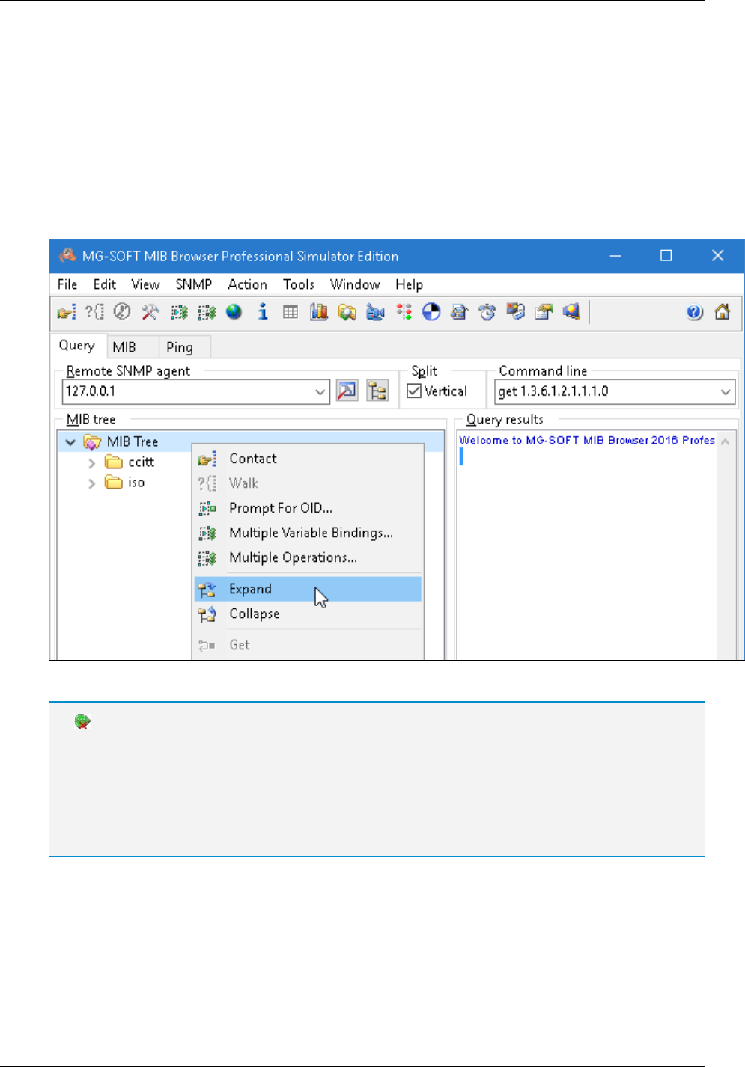Click the Multiple Operations toolbar icon
Viewport: 745px width, 1067px height.
coord(207,312)
